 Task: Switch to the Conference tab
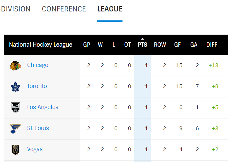coord(64,9)
